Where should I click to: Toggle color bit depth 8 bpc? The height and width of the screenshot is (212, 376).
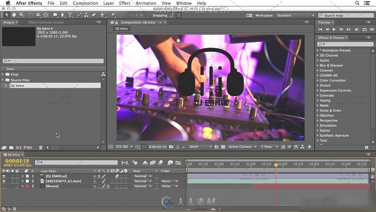(x=28, y=147)
